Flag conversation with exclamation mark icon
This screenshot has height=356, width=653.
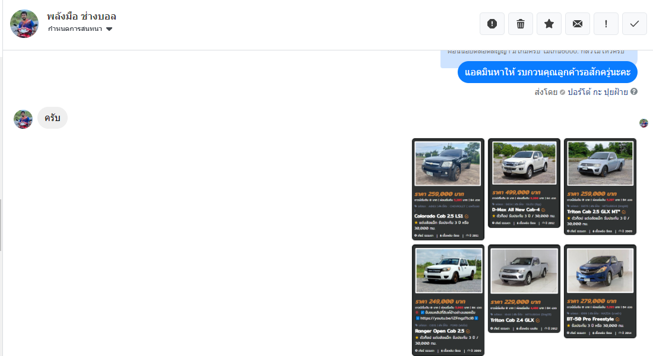pos(606,24)
